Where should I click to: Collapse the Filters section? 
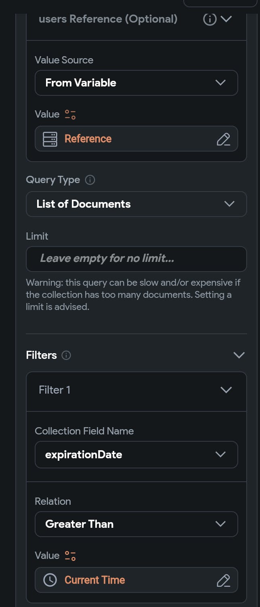(x=239, y=355)
